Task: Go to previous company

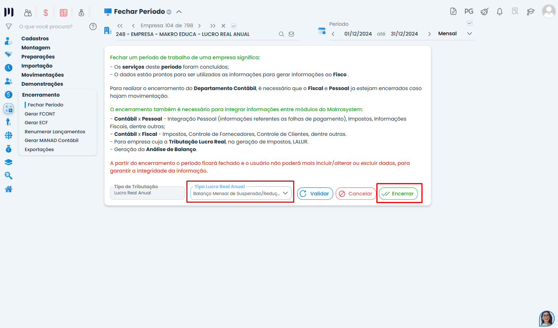Action: click(x=133, y=26)
